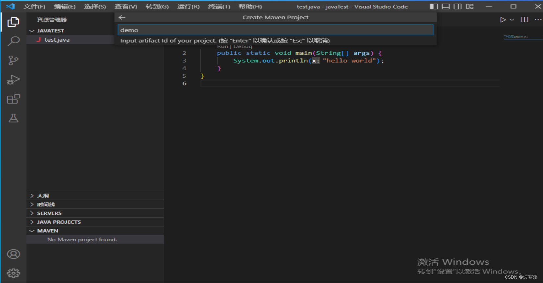The height and width of the screenshot is (283, 543).
Task: Run the Java file with play icon
Action: click(503, 20)
